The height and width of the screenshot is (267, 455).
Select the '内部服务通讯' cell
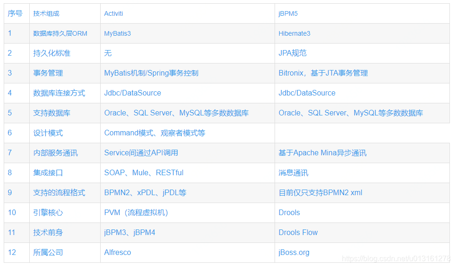tap(65, 153)
